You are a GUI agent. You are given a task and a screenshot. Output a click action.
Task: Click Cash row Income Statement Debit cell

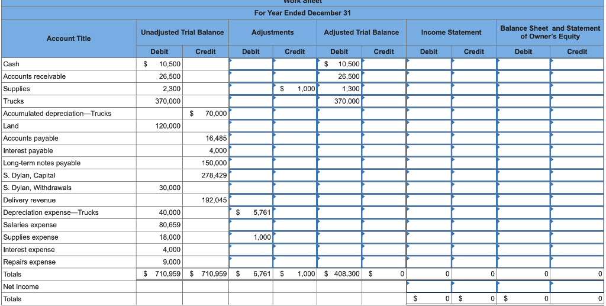428,64
